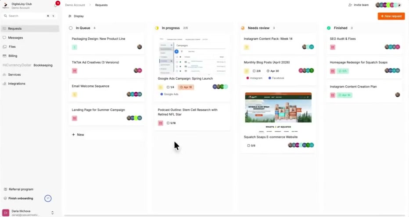The width and height of the screenshot is (409, 217).
Task: Add a New card in In Queue
Action: [x=78, y=135]
